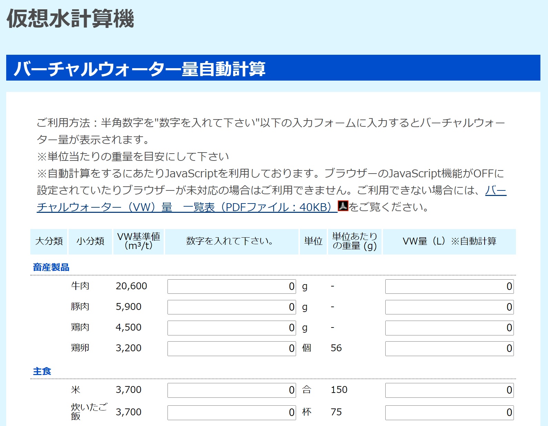Select the 炊いたご飯 cups input field
Screen dimensions: 548x426
[x=231, y=413]
